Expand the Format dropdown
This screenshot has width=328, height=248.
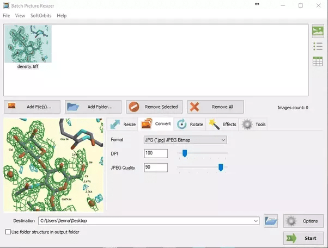(x=185, y=140)
